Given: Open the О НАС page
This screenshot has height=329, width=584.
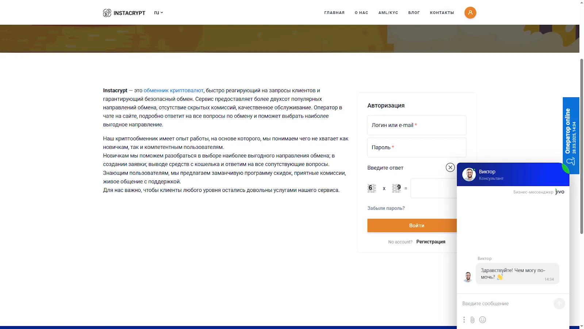Looking at the screenshot, I should click(x=361, y=13).
